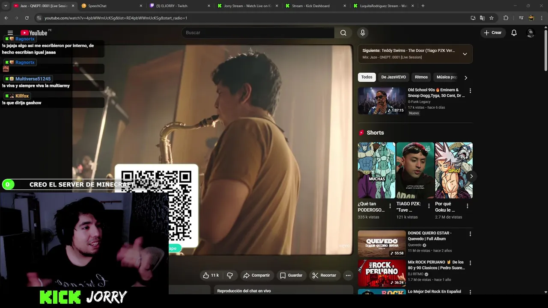Click the search magnifier button
Screen dimensions: 548x308
[x=343, y=33]
